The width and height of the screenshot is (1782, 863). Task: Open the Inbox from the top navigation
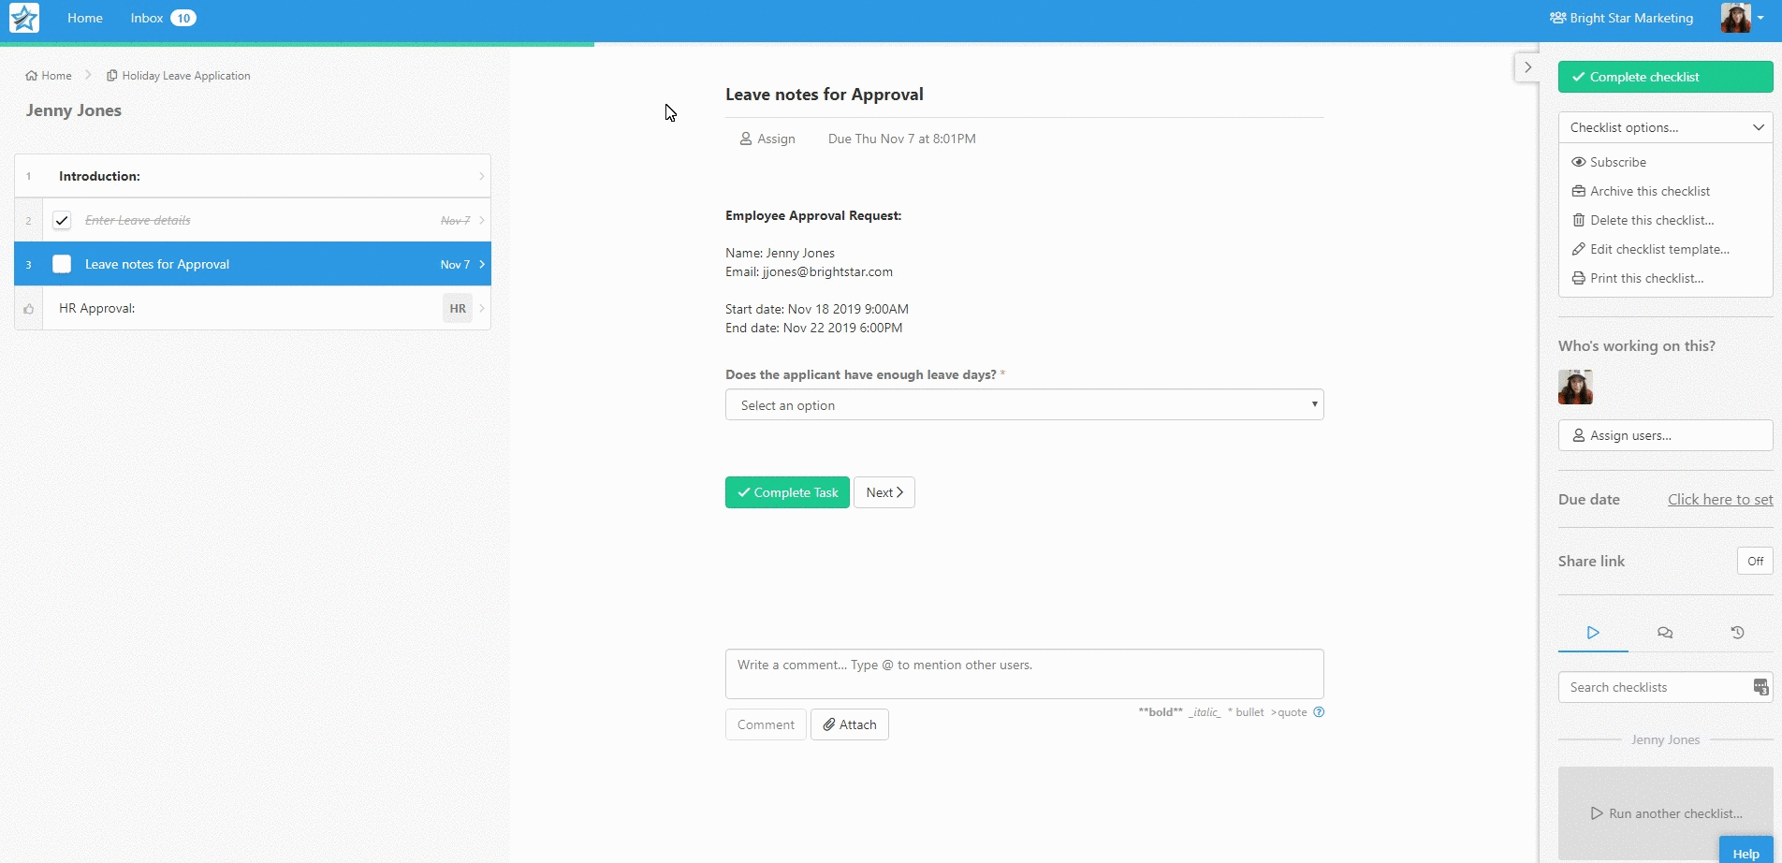146,18
